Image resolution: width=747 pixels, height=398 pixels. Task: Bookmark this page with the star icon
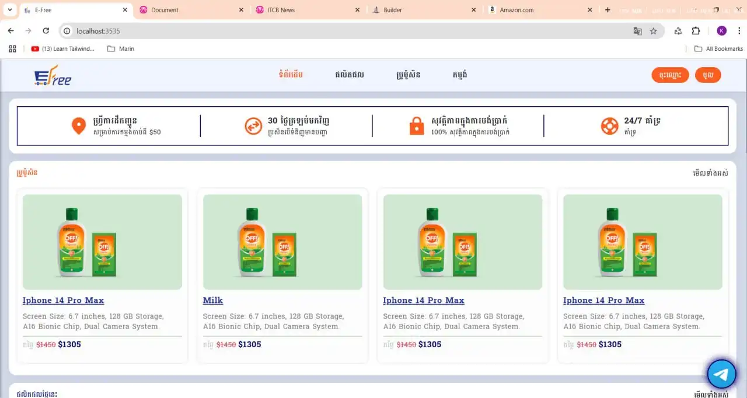click(654, 31)
